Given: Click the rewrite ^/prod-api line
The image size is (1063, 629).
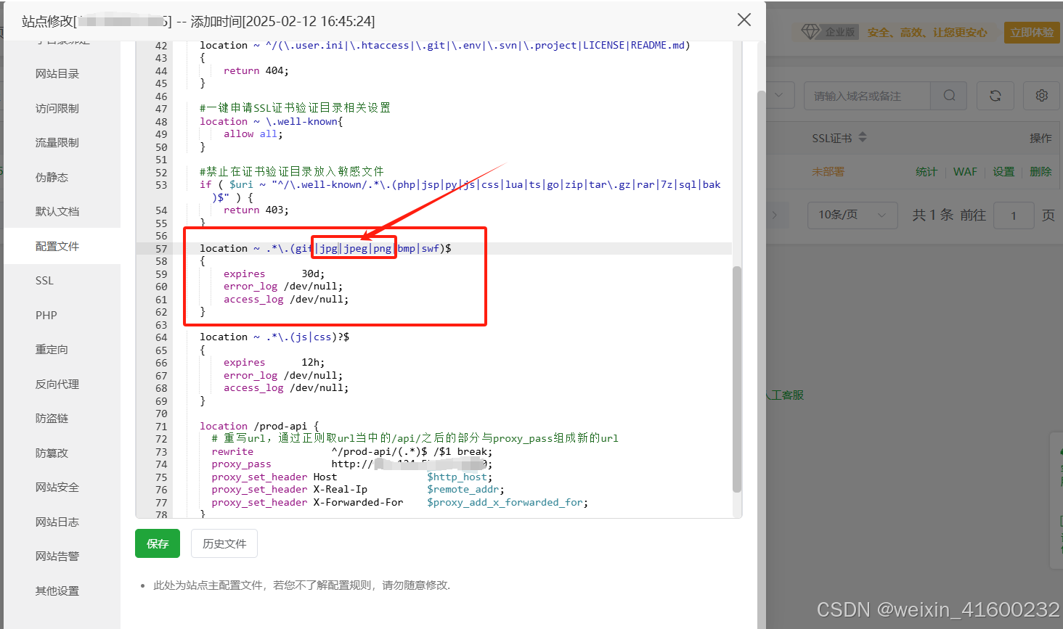Looking at the screenshot, I should (352, 451).
